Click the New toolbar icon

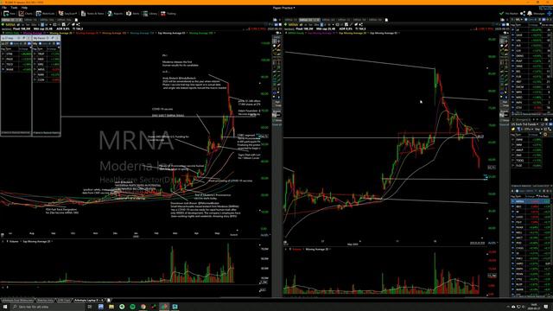point(10,14)
